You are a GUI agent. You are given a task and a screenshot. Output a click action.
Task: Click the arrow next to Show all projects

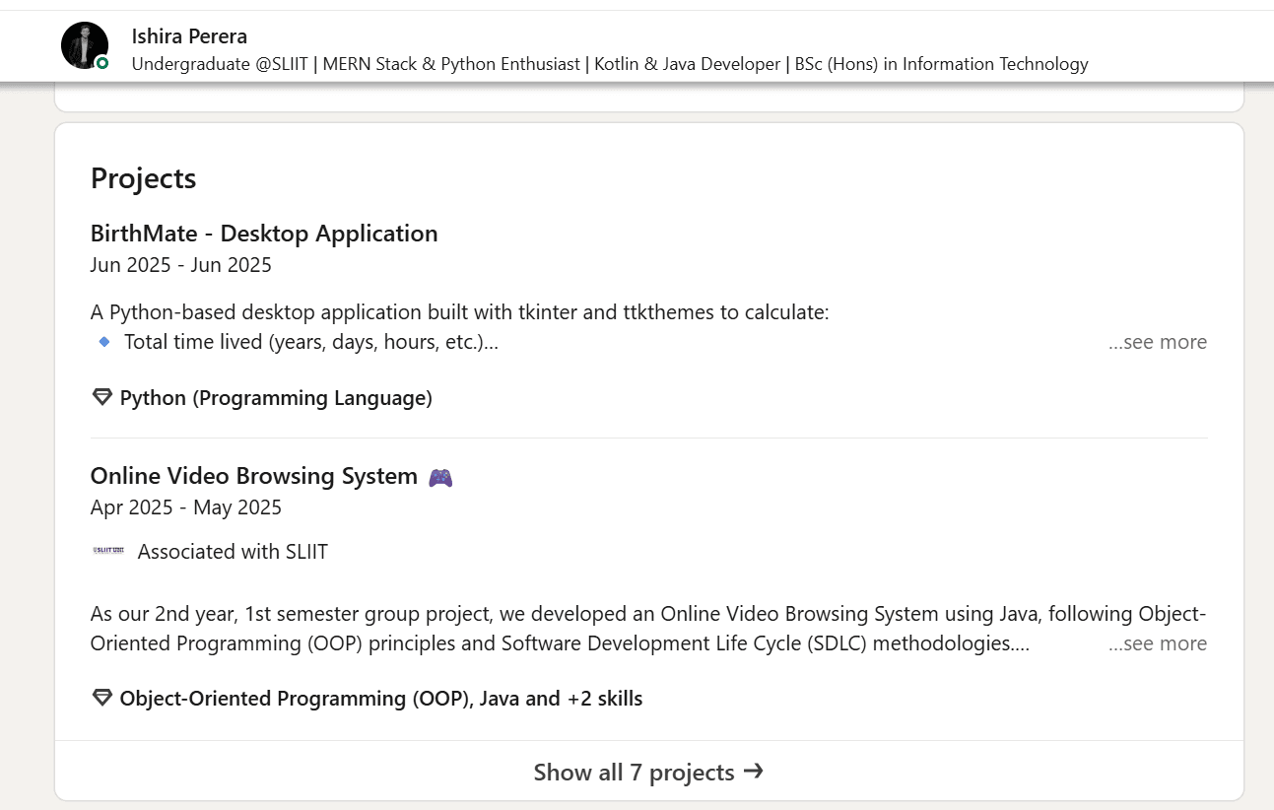[754, 772]
